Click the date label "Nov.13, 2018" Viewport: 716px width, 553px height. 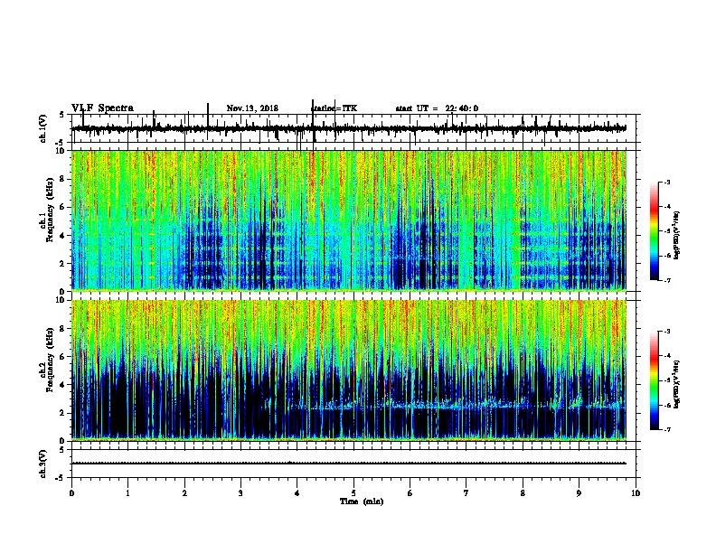pyautogui.click(x=252, y=108)
